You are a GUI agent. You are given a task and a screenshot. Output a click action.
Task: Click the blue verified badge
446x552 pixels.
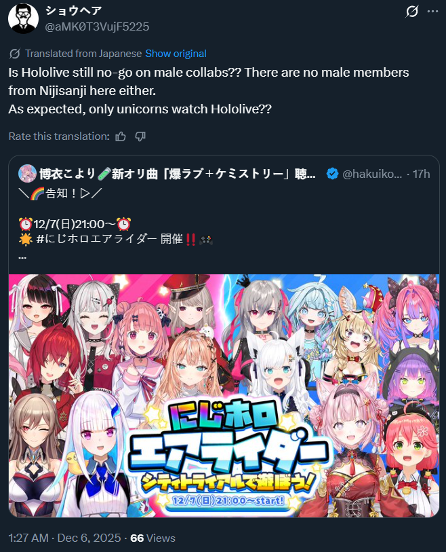click(x=332, y=174)
